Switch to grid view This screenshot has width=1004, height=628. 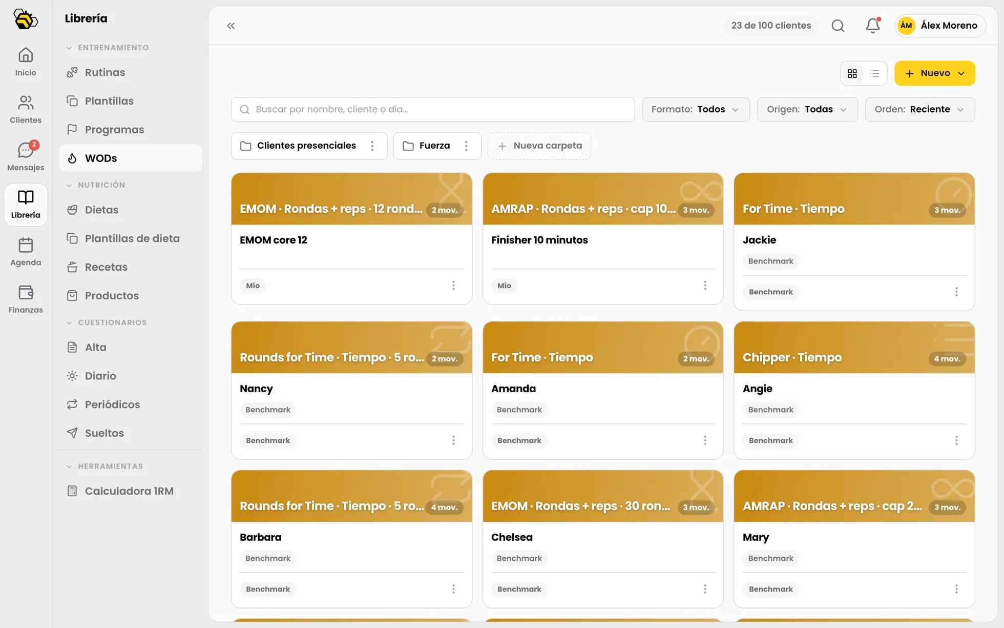point(852,73)
